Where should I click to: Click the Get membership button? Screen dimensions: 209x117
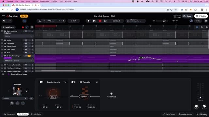click(x=24, y=16)
